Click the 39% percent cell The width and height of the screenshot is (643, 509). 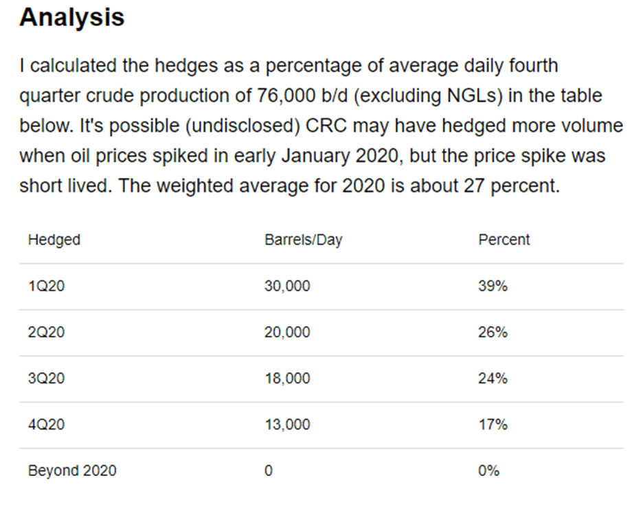493,286
